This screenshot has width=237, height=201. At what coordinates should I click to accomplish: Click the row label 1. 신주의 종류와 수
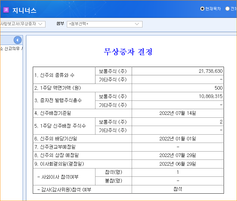pyautogui.click(x=54, y=75)
